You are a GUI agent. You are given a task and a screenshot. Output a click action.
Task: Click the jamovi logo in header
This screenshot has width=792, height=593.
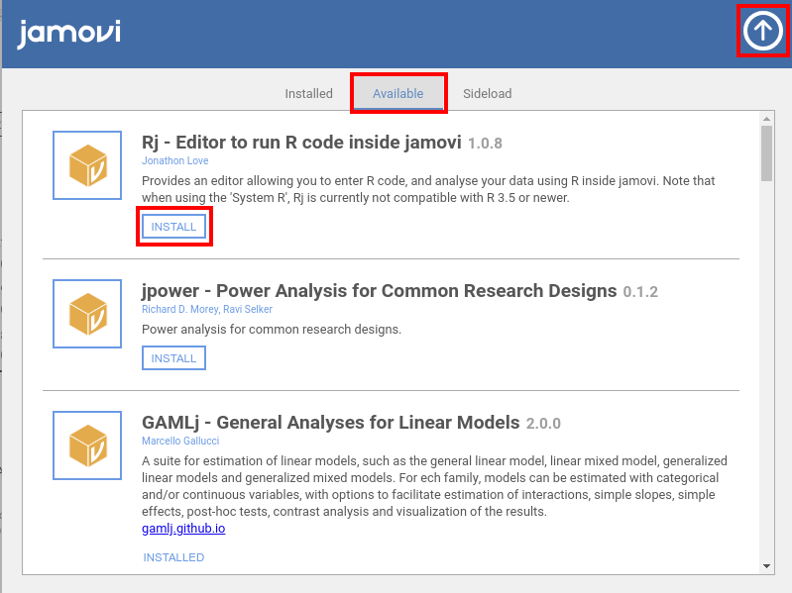tap(68, 34)
